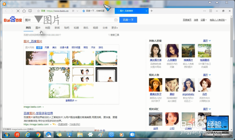This screenshot has height=140, width=235.
Task: Open the orange media player taskbar icon
Action: click(121, 135)
